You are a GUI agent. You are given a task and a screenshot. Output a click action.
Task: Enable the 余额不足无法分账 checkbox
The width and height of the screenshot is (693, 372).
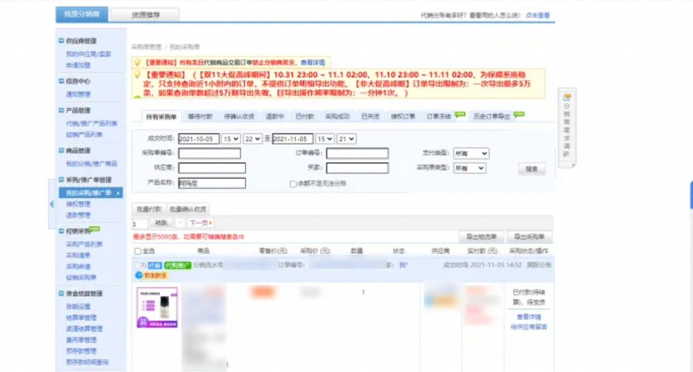[293, 184]
